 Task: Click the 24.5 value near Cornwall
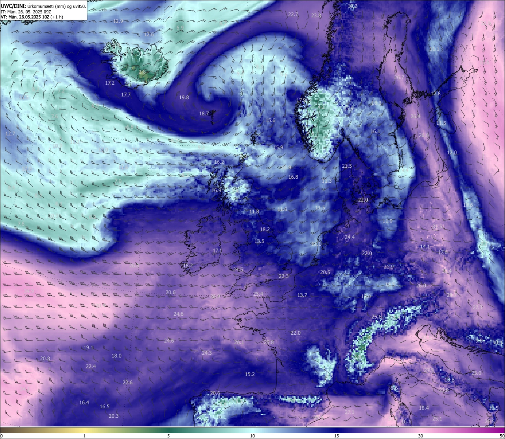238,270
